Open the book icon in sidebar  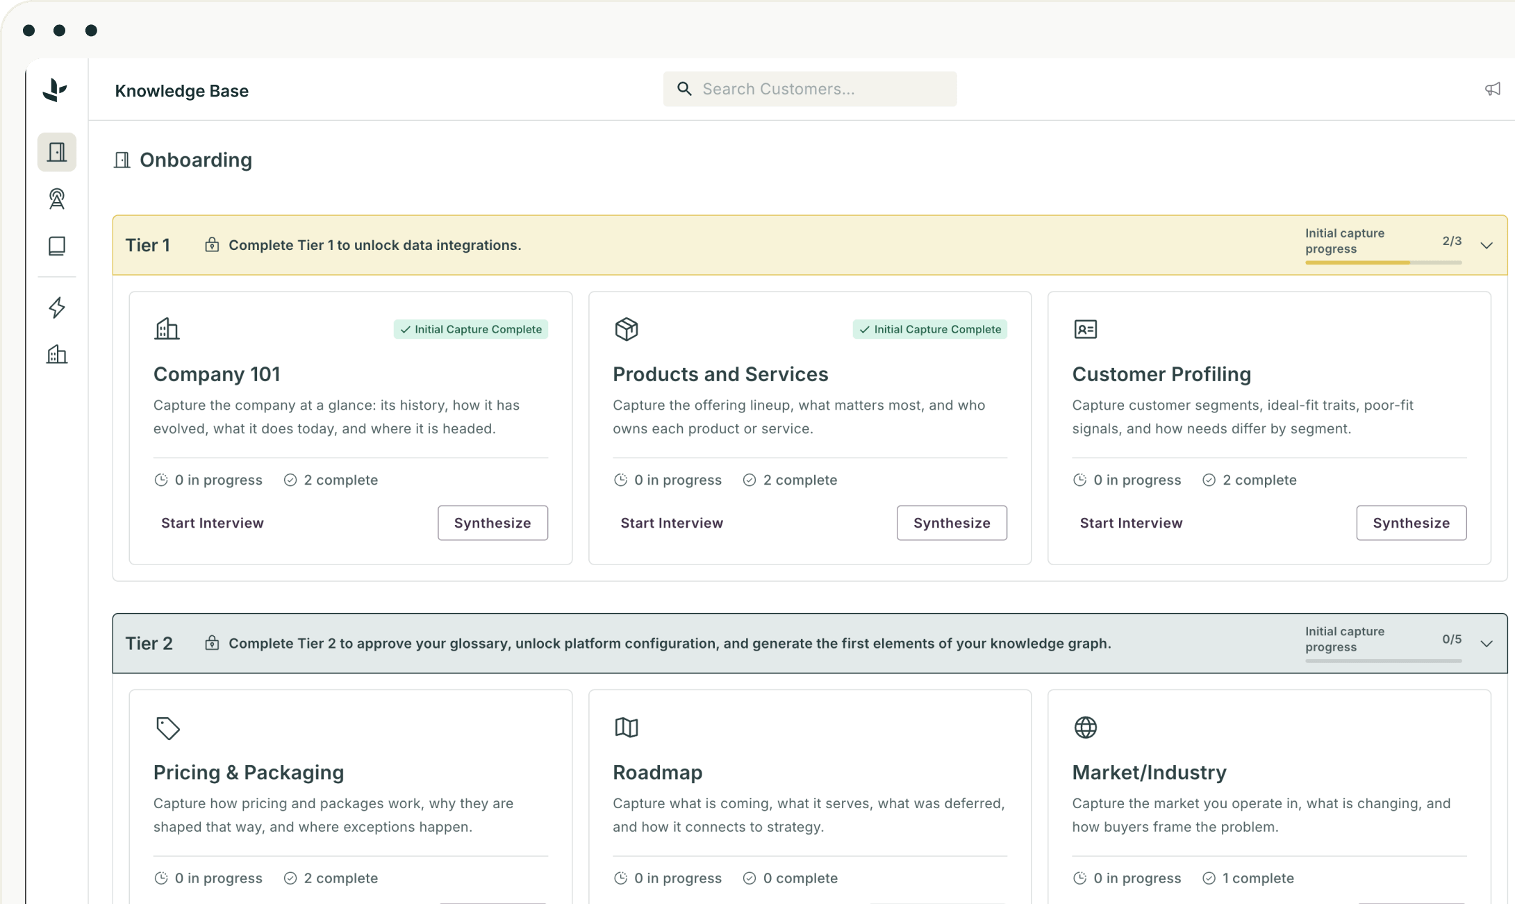pyautogui.click(x=57, y=246)
